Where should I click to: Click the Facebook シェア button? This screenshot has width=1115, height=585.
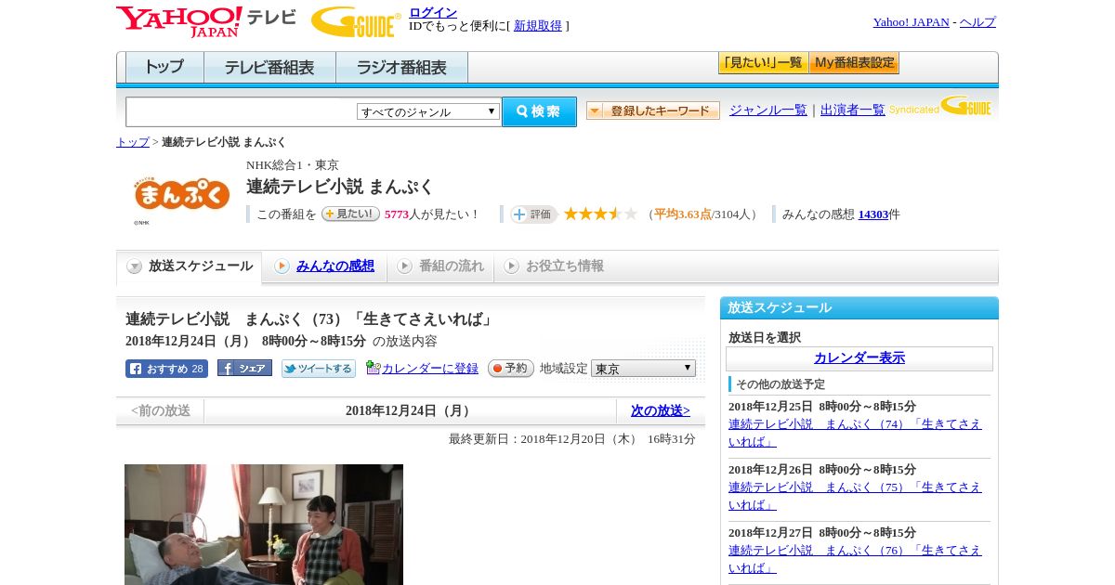pos(244,369)
